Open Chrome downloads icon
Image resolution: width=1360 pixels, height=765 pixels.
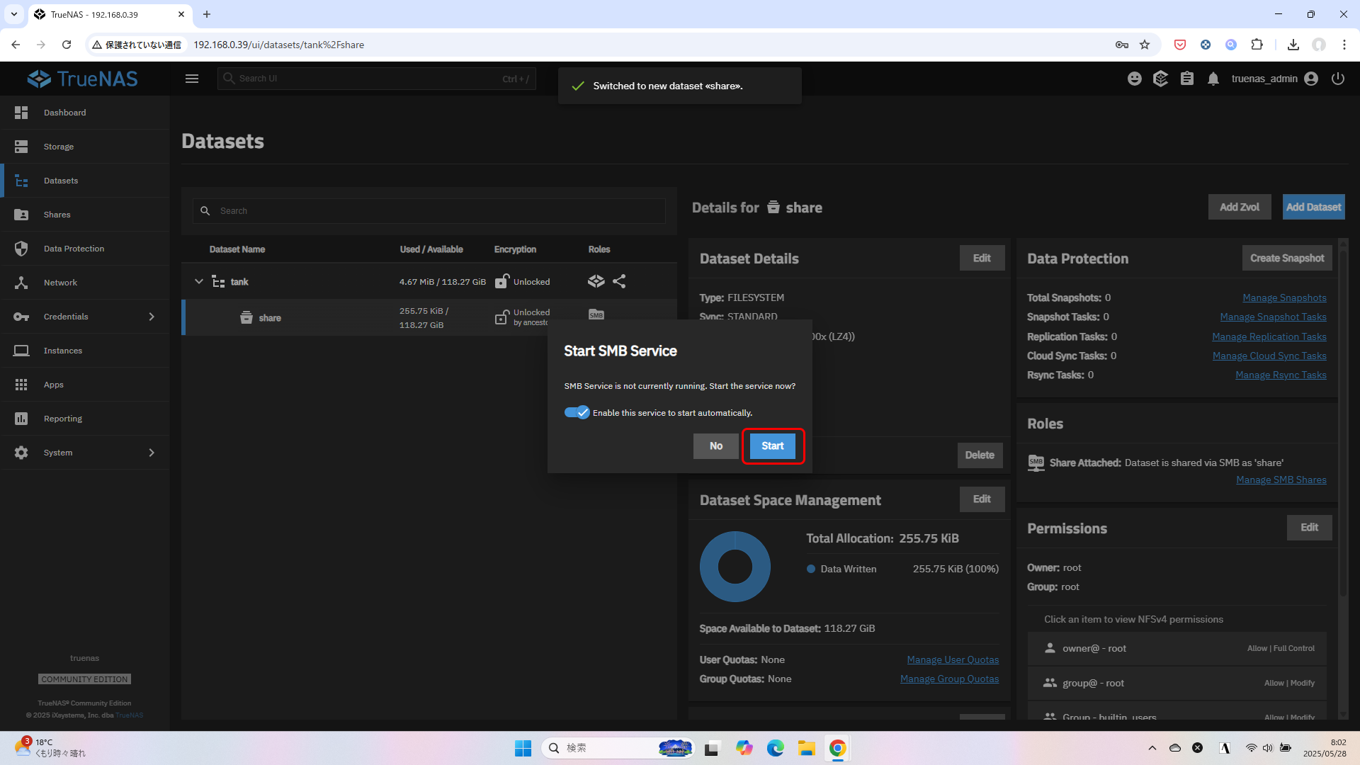(1293, 45)
